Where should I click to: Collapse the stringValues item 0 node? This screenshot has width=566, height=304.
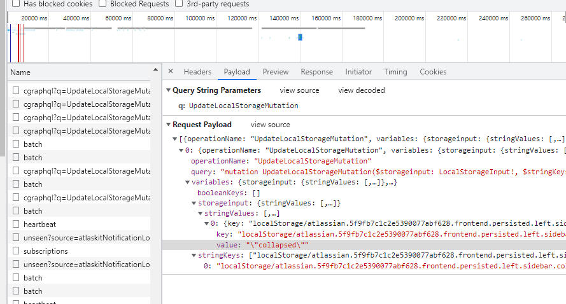207,224
